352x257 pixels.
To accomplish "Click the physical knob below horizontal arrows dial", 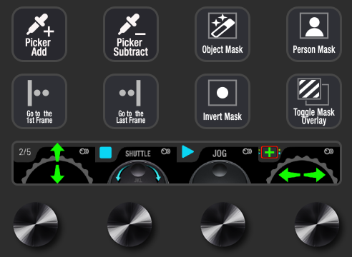I will 317,224.
